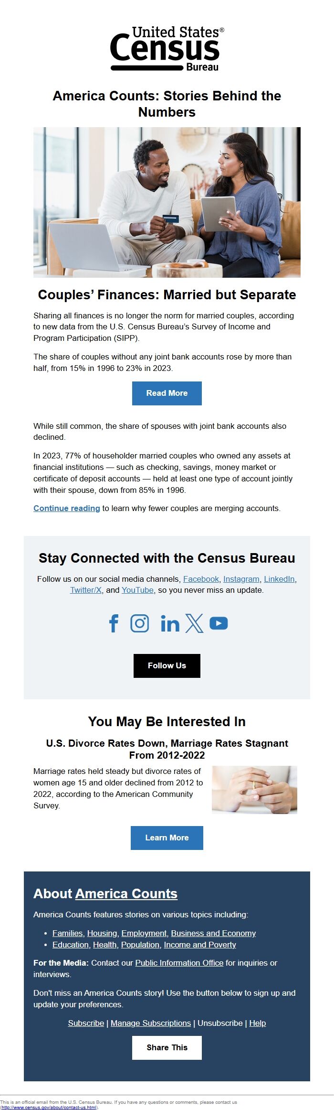Open the X (Twitter) icon

coord(194,623)
